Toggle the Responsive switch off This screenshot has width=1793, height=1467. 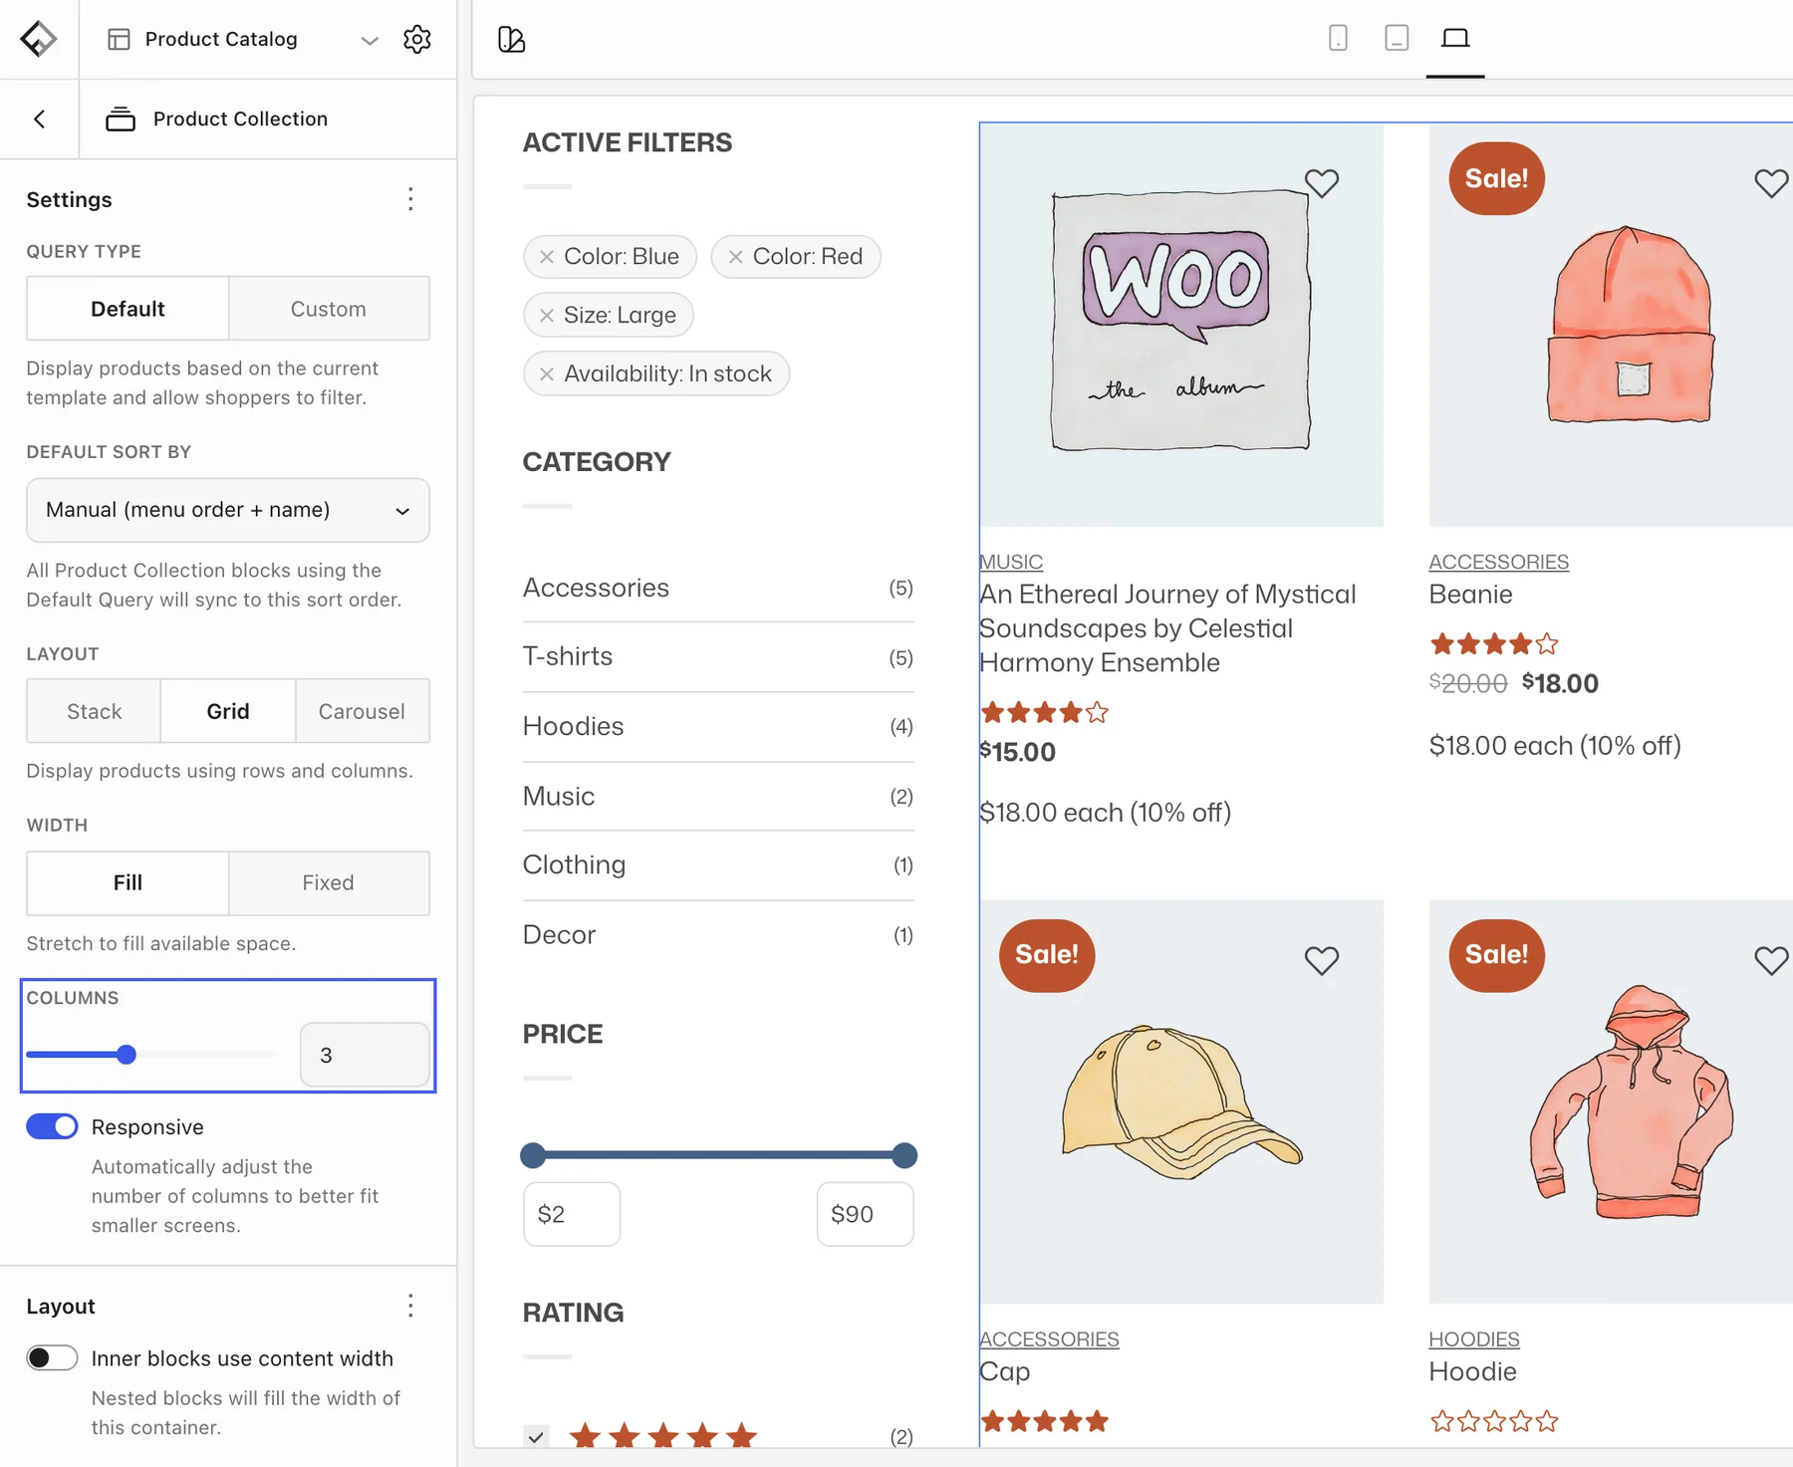coord(52,1126)
